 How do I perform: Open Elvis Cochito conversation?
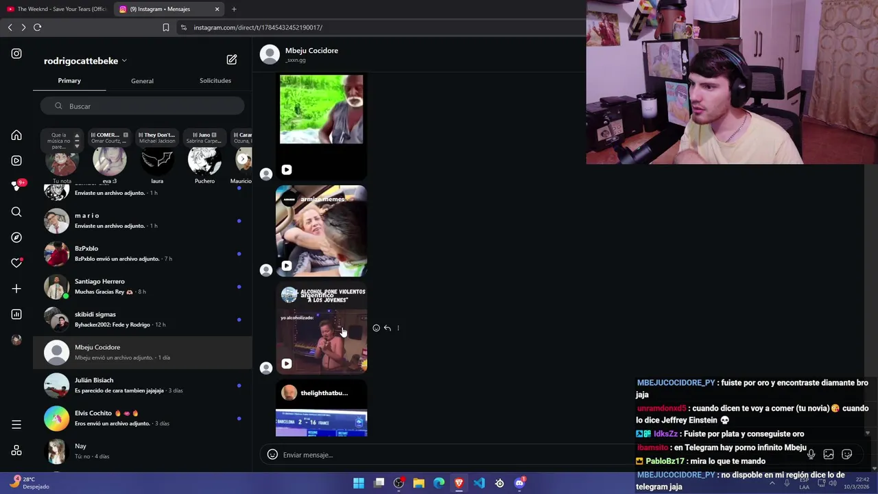pos(142,419)
